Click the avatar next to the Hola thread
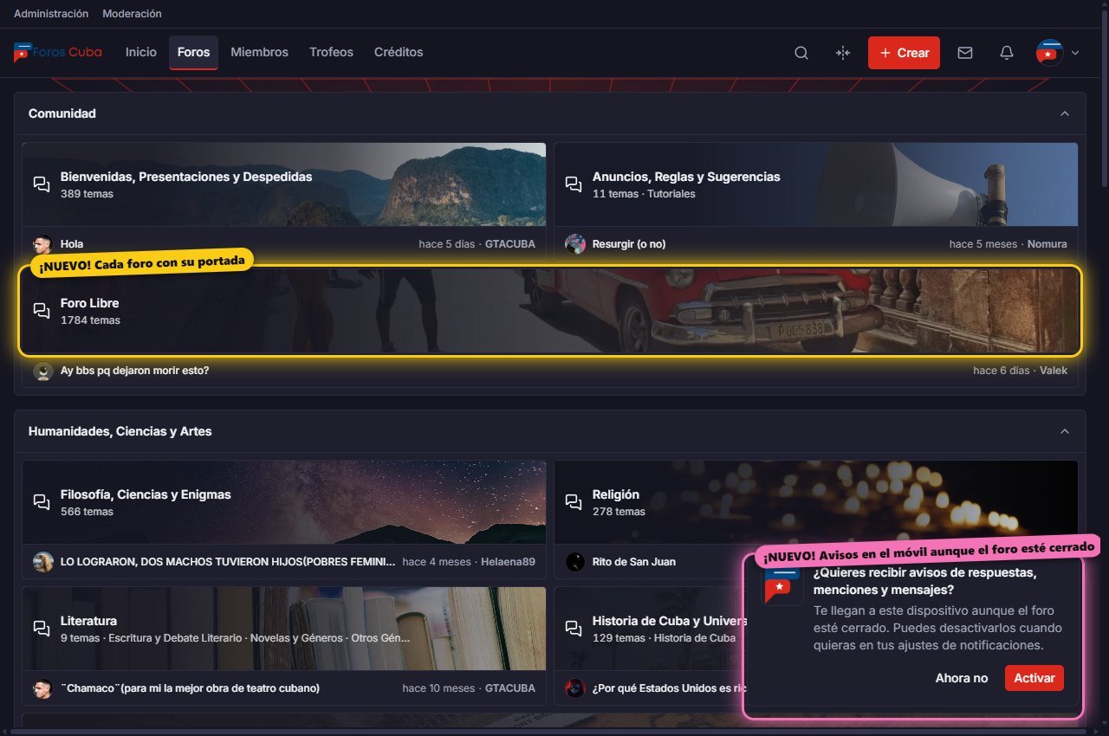 (43, 244)
